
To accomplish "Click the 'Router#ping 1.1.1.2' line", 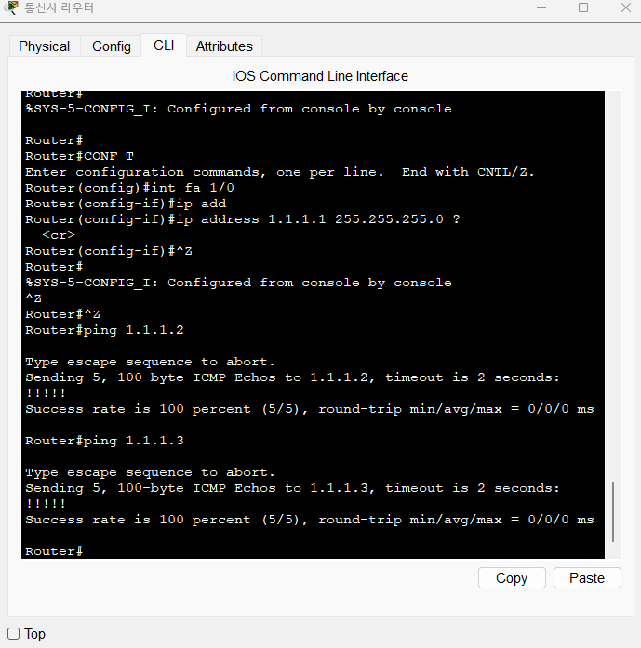I will (x=104, y=330).
